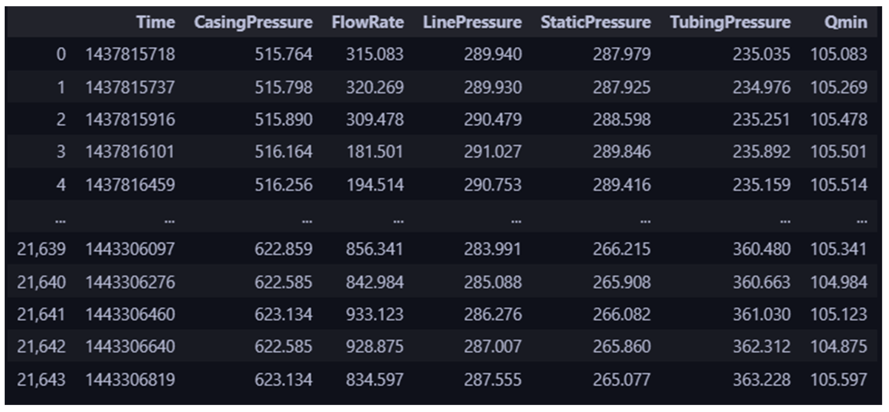Select TubingPressure value 361.030

(x=762, y=314)
